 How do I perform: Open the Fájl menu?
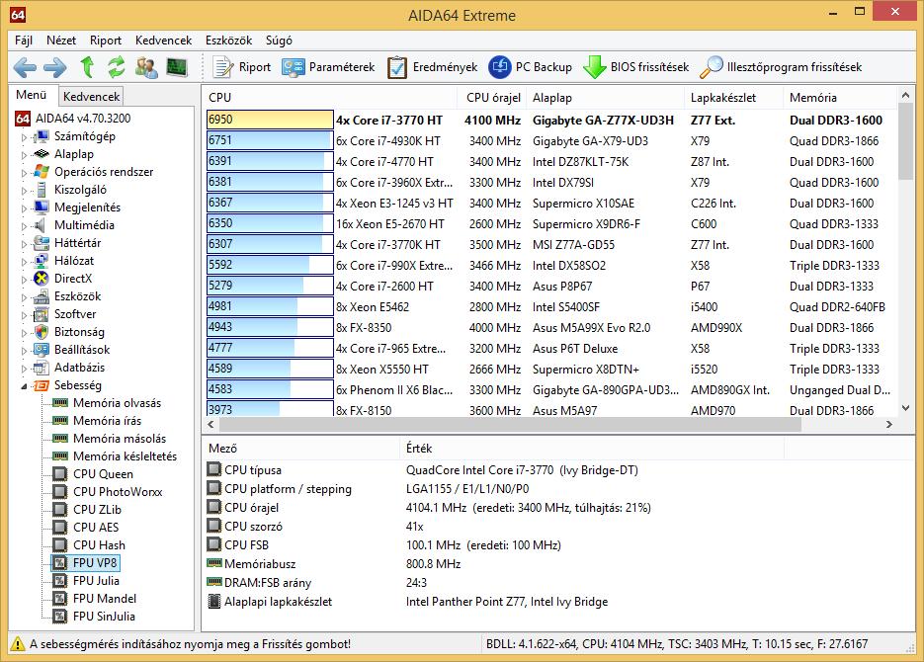24,41
